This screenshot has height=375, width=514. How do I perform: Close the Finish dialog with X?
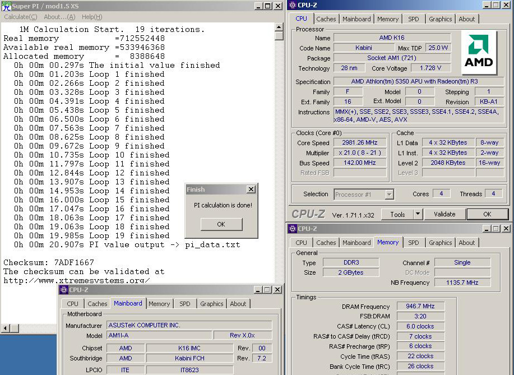[x=251, y=189]
